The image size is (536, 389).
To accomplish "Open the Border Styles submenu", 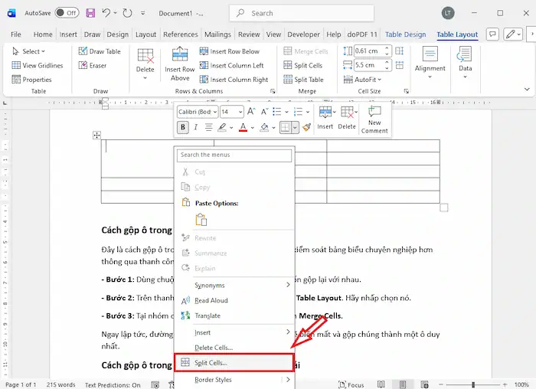I will click(234, 380).
